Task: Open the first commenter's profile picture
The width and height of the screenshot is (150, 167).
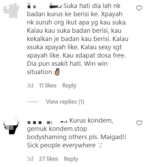Action: click(11, 10)
